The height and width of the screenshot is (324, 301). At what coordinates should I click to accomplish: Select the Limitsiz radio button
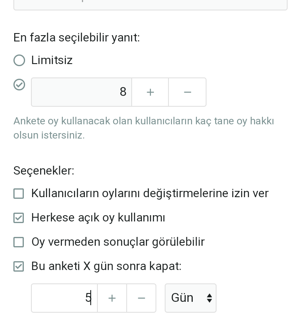[x=19, y=60]
